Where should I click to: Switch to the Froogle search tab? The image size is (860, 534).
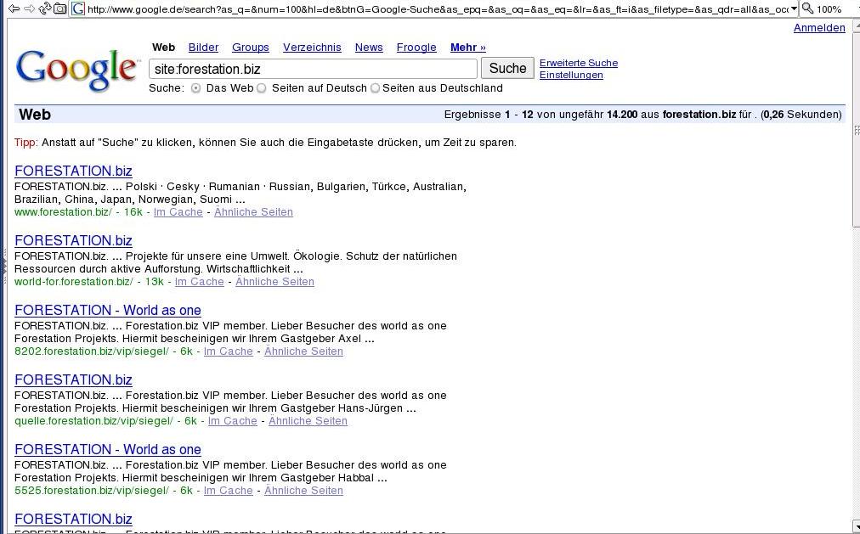[416, 47]
